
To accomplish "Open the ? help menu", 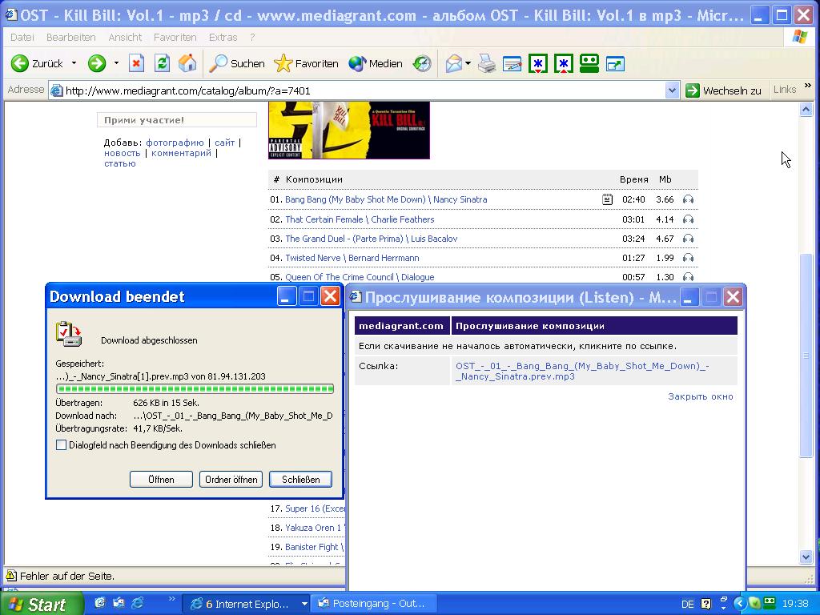I will pyautogui.click(x=252, y=37).
